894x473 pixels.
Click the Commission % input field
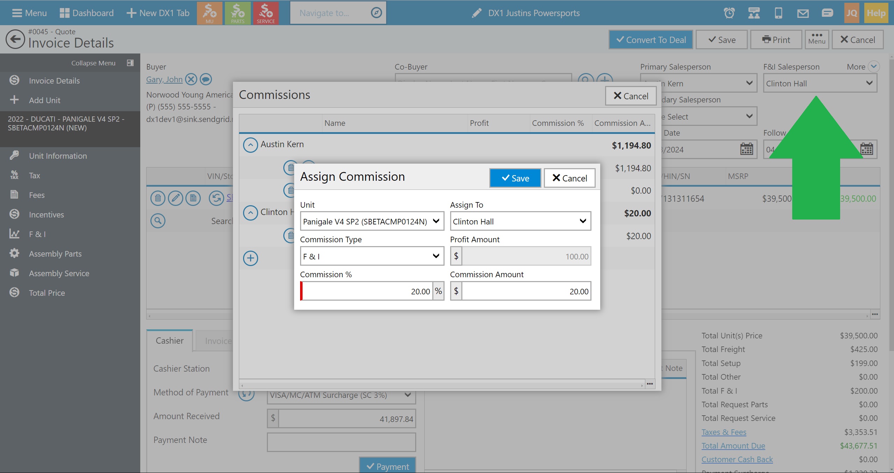[x=367, y=291]
